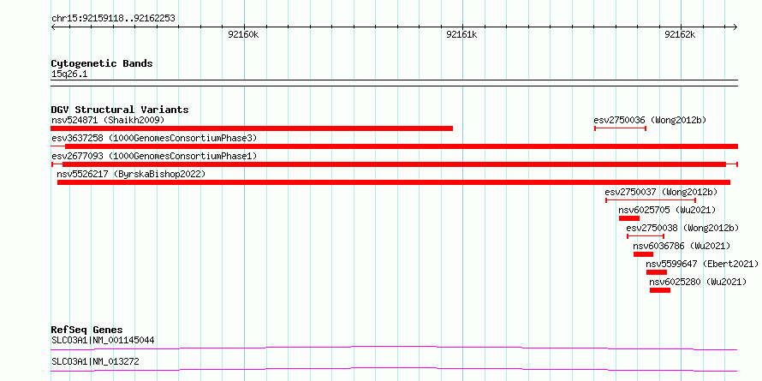
Task: Open esv2677093 (1000GenomesConsortiumPhase1) label
Action: pos(154,156)
